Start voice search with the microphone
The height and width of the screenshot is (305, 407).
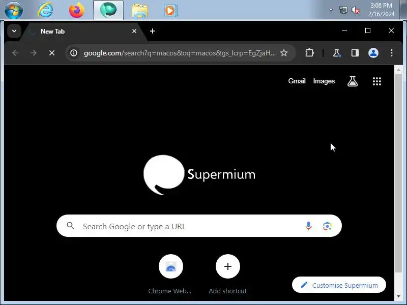(x=308, y=226)
